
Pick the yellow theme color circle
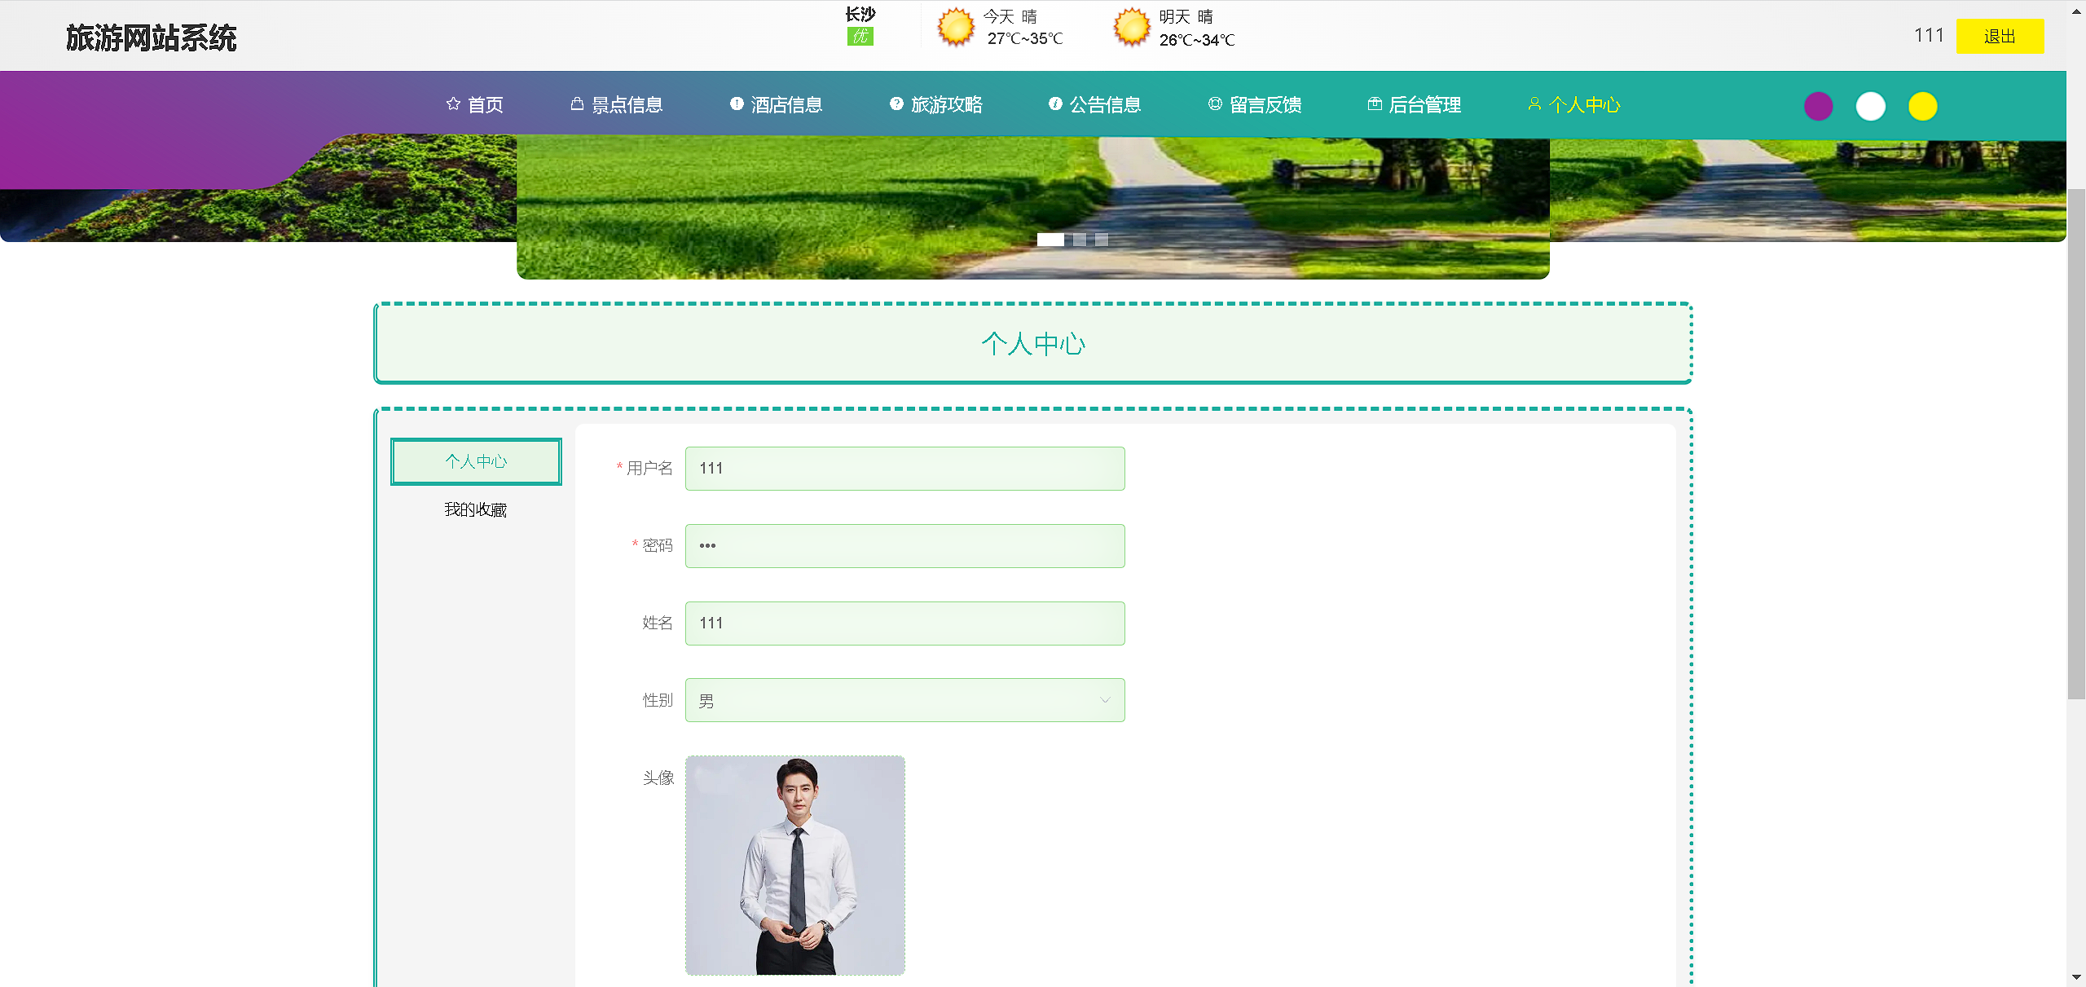(1922, 106)
